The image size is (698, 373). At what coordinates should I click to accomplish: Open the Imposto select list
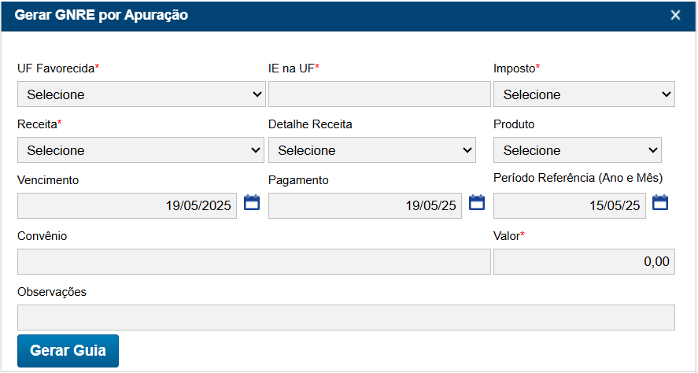tap(584, 94)
